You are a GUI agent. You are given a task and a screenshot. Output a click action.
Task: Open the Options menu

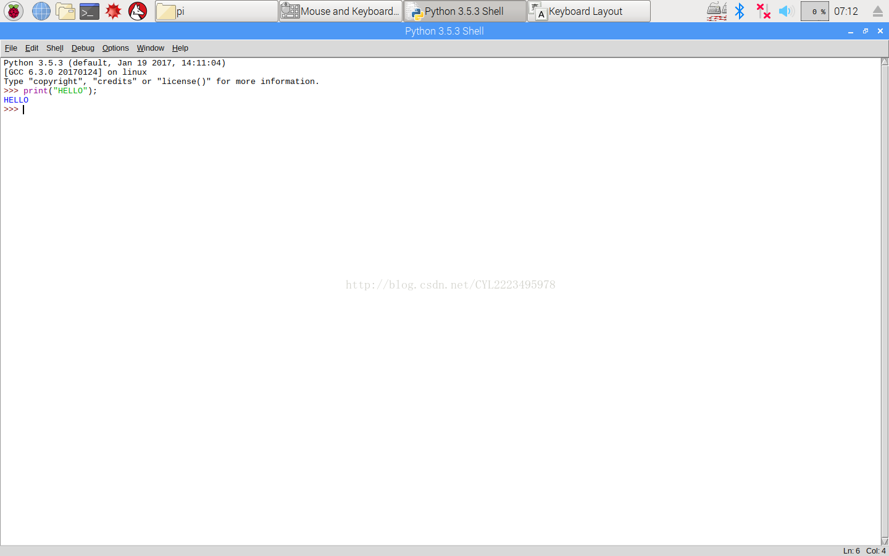click(x=115, y=48)
